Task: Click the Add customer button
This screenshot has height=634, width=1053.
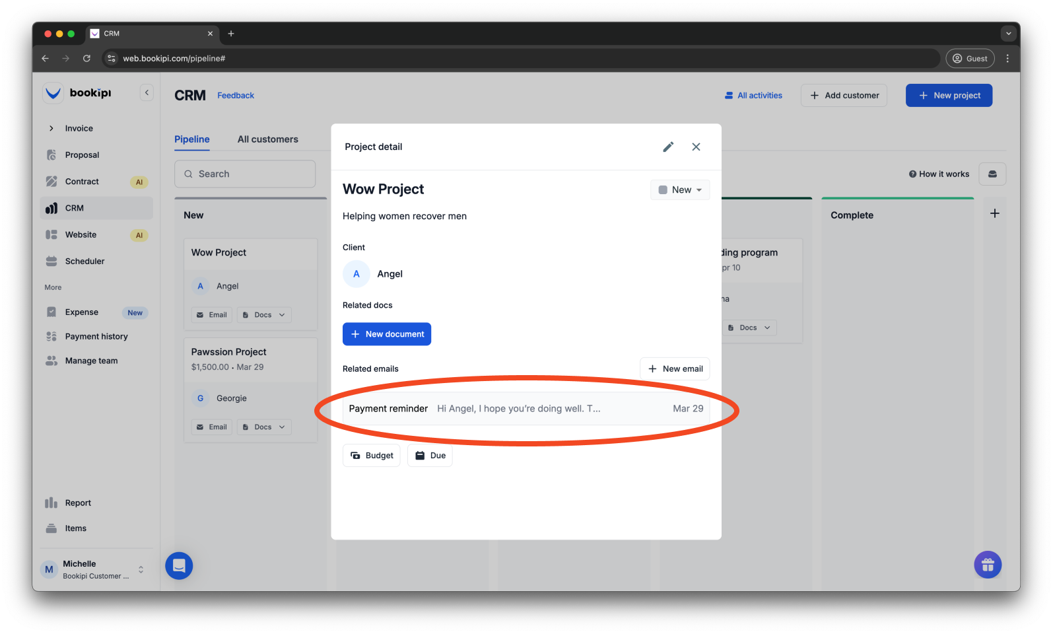Action: pyautogui.click(x=844, y=96)
